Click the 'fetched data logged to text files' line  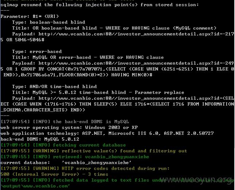pos(117,180)
